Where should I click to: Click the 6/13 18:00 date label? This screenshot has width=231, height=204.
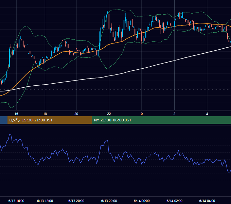(45, 201)
